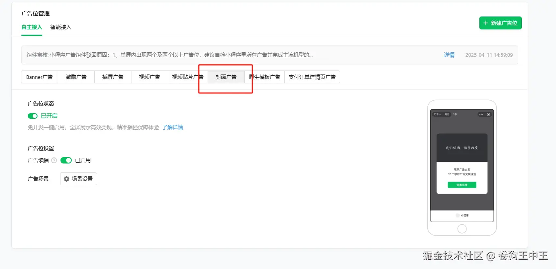Switch to the 自主接入 tab
Viewport: 556px width, 269px height.
click(x=32, y=27)
